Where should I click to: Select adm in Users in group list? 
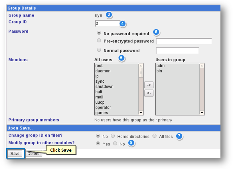[161, 66]
